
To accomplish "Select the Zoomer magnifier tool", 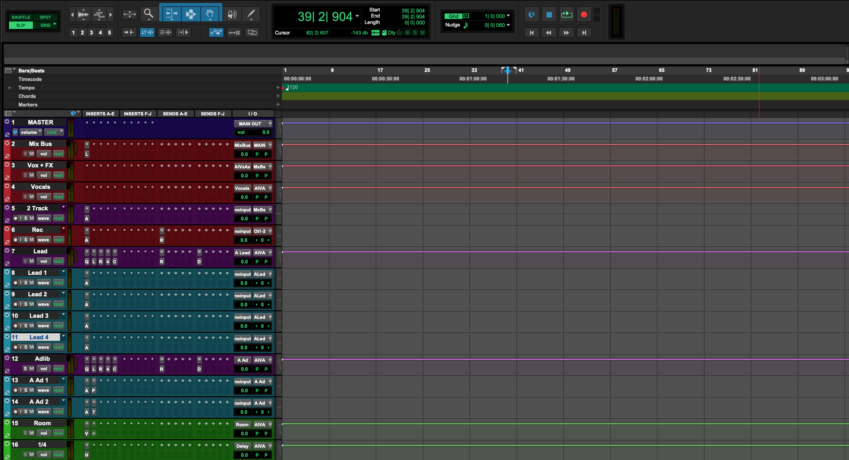I will pyautogui.click(x=149, y=13).
